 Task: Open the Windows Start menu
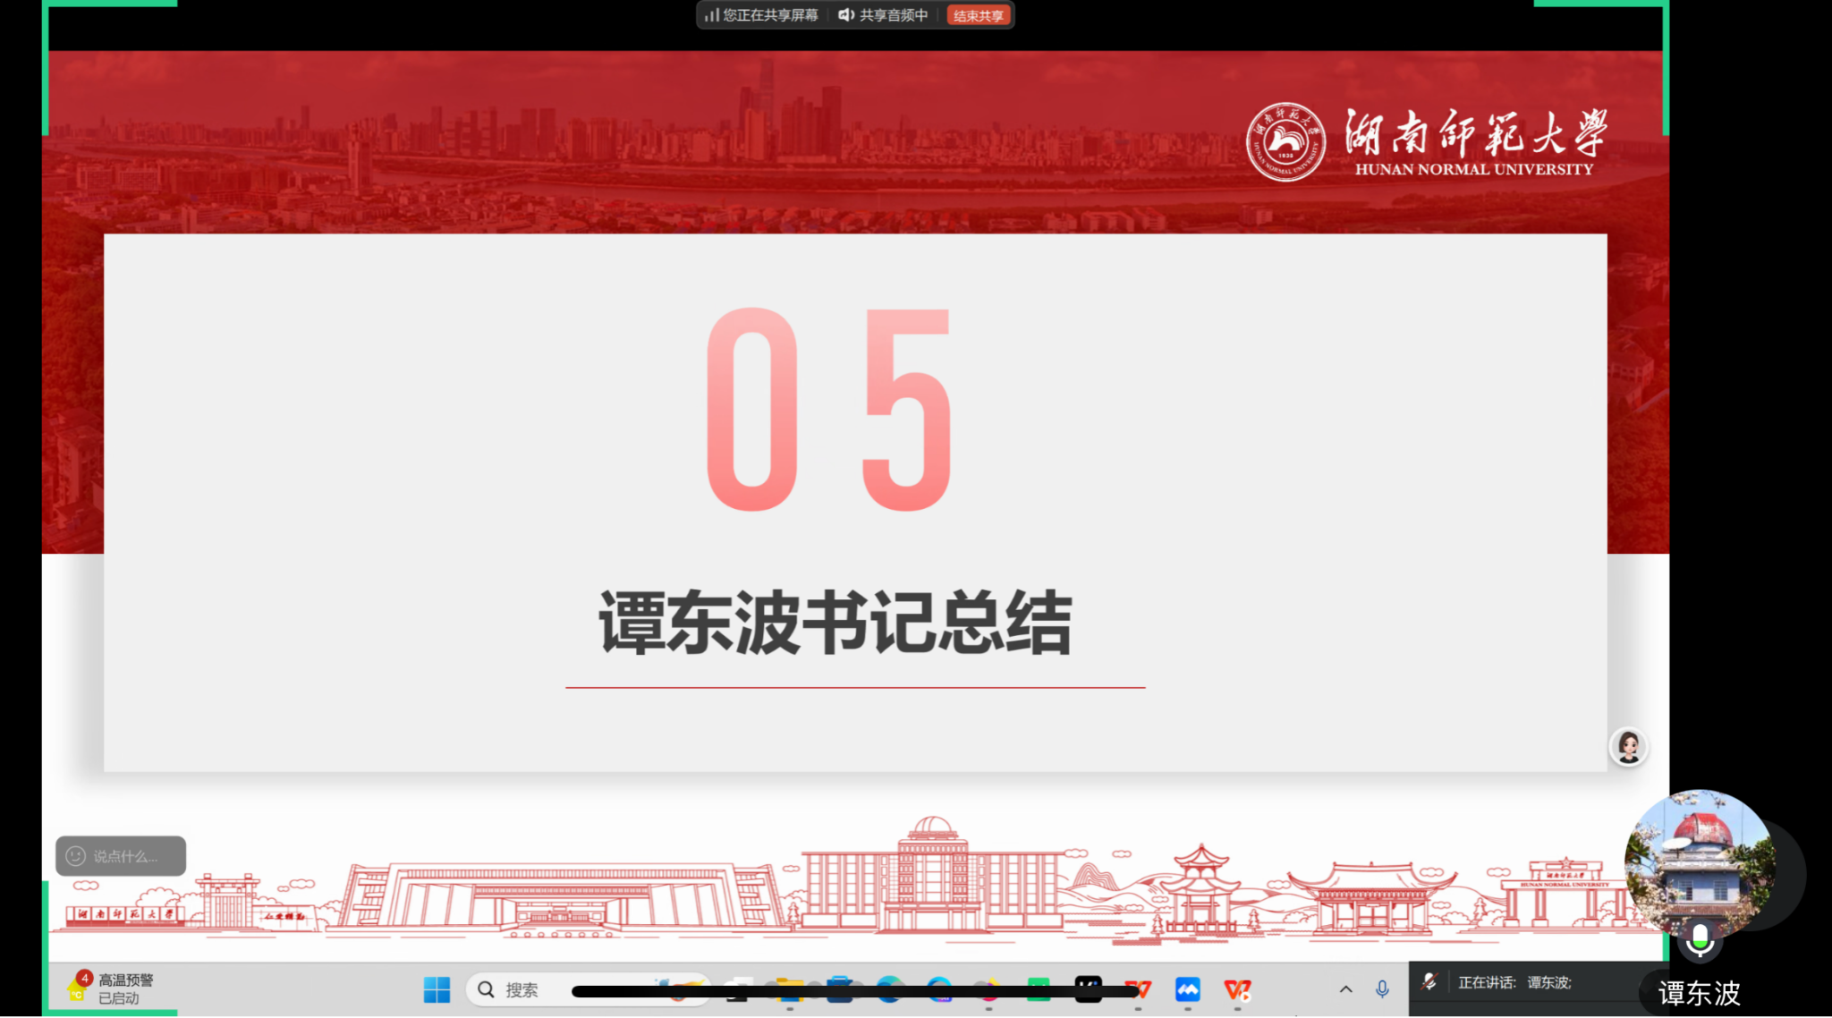point(437,989)
